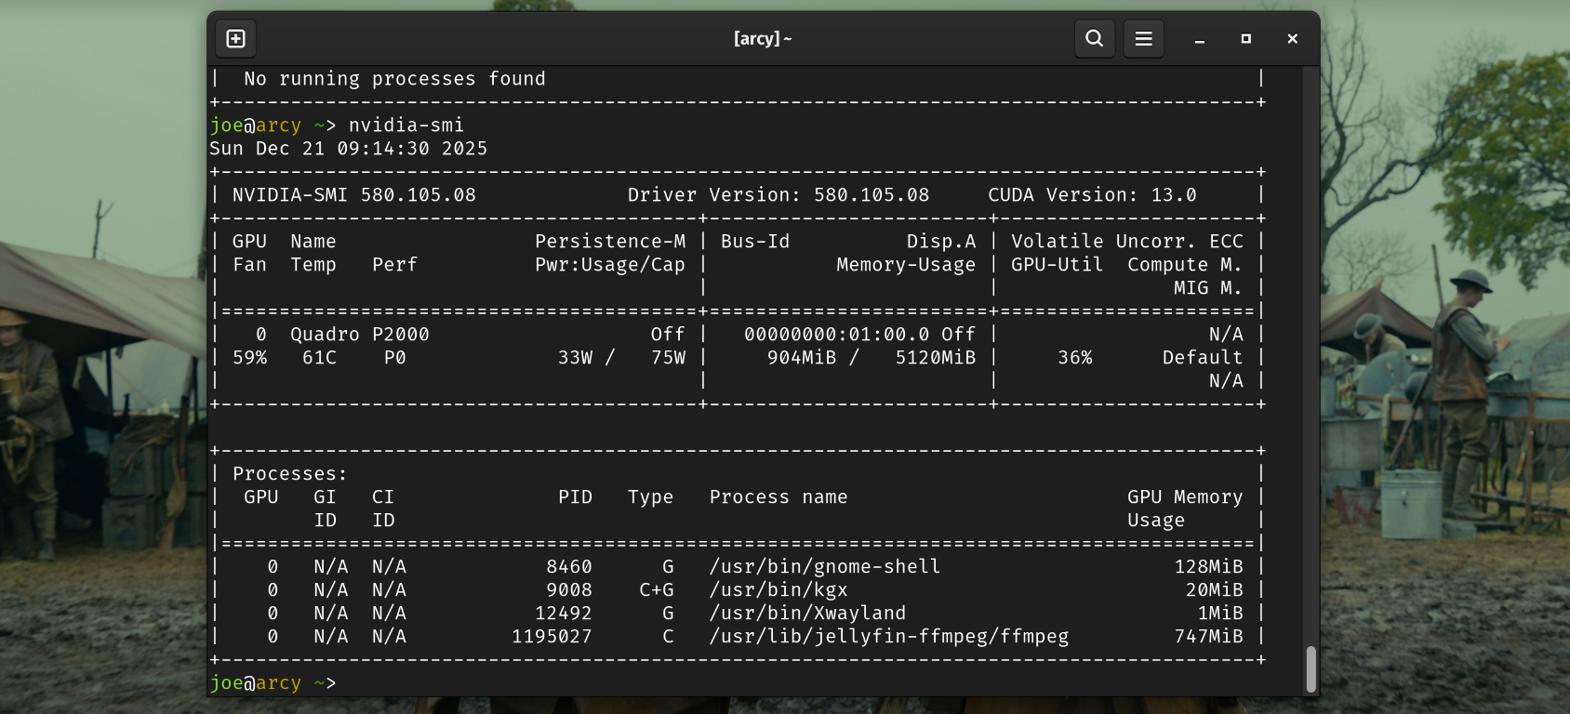Click the Quadro P2000 GPU name
This screenshot has width=1570, height=714.
pos(359,335)
